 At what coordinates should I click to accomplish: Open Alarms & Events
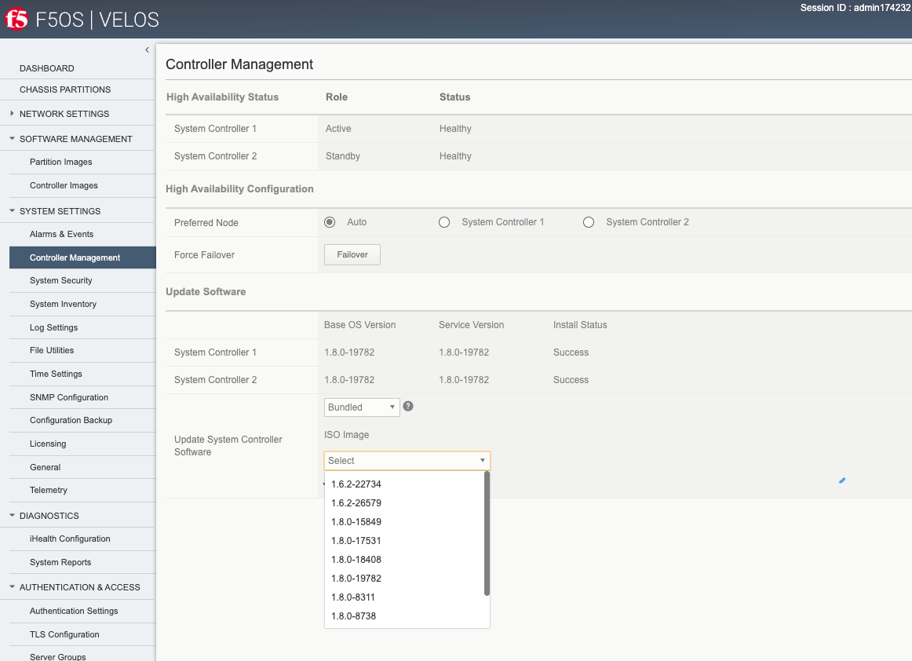pos(62,235)
